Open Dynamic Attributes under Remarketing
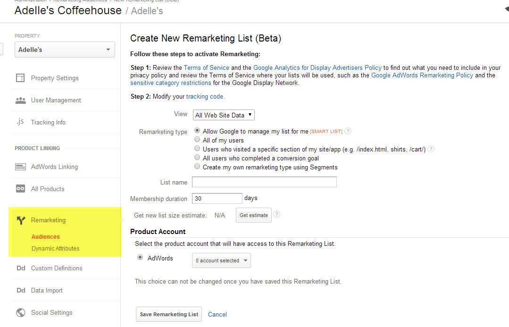509x327 pixels. 56,248
